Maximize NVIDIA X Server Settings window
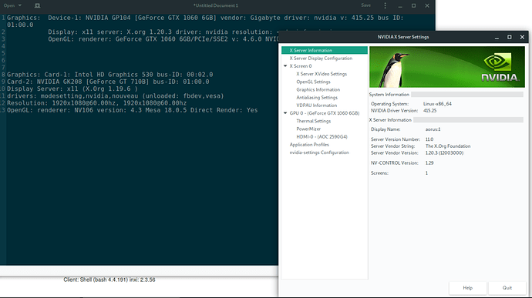 [510, 37]
